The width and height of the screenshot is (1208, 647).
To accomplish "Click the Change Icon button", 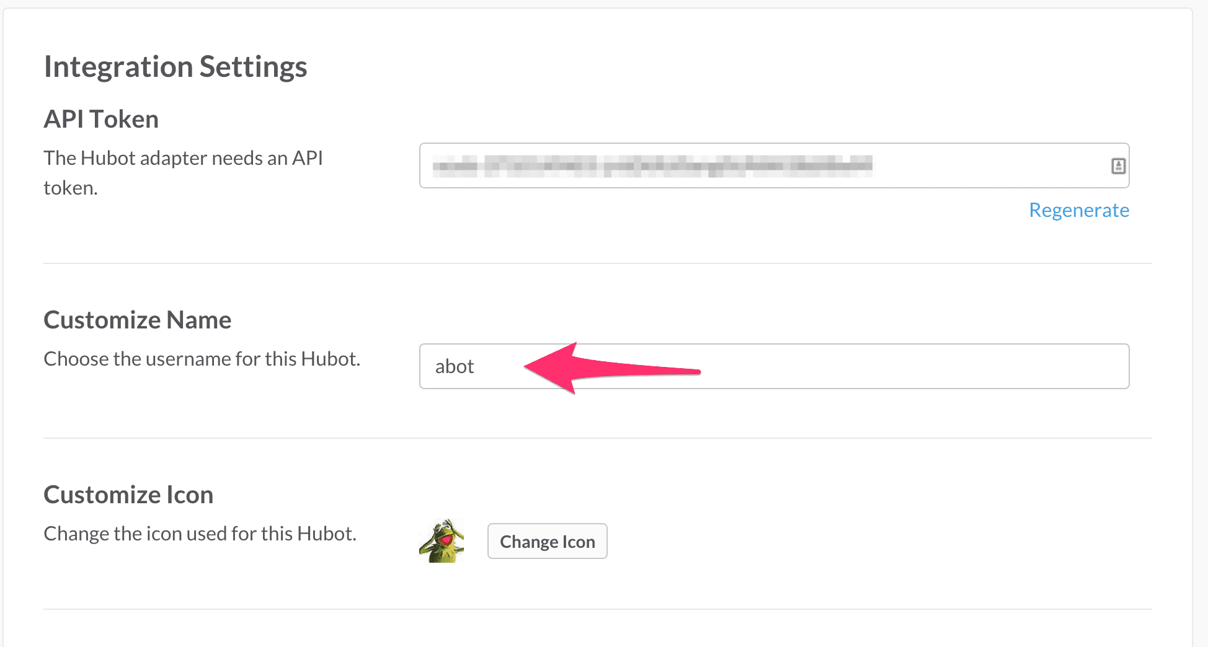I will click(547, 542).
